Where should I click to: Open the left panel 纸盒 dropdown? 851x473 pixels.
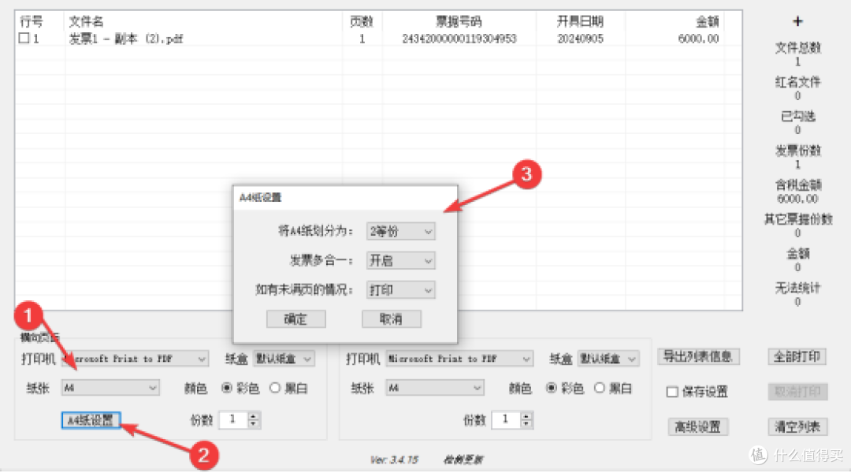pyautogui.click(x=284, y=359)
